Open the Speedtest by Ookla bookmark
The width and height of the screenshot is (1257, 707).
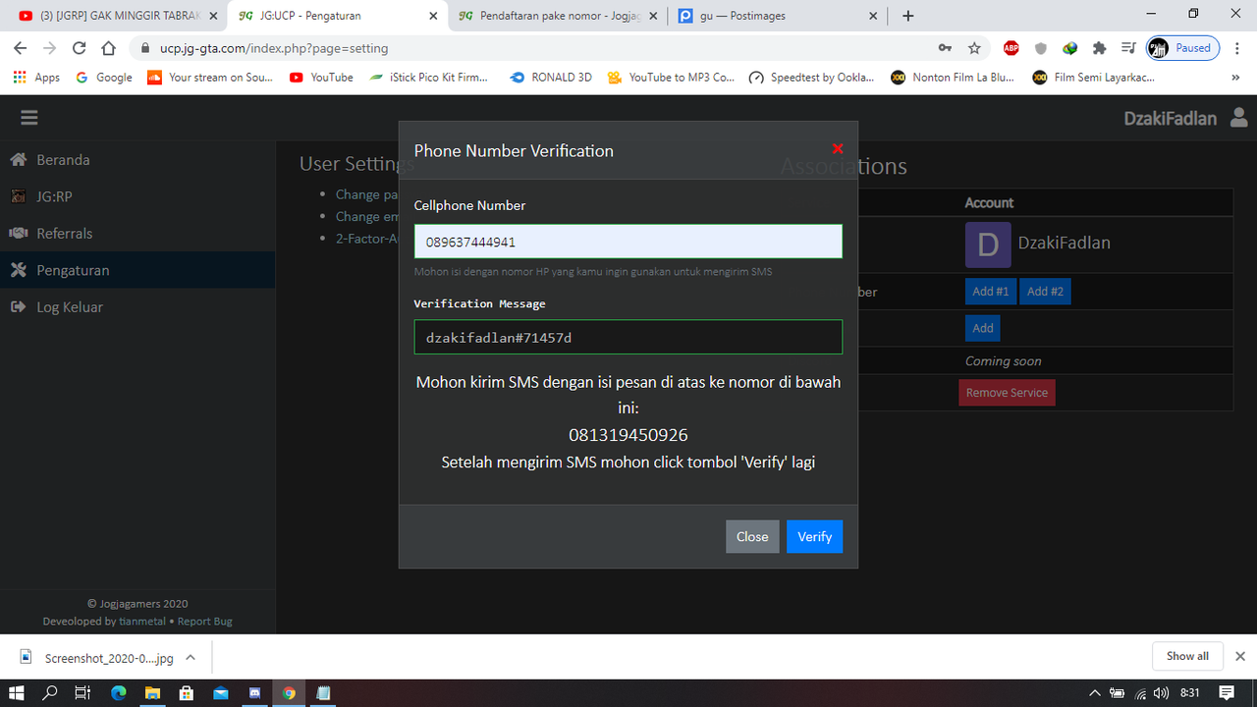coord(811,78)
